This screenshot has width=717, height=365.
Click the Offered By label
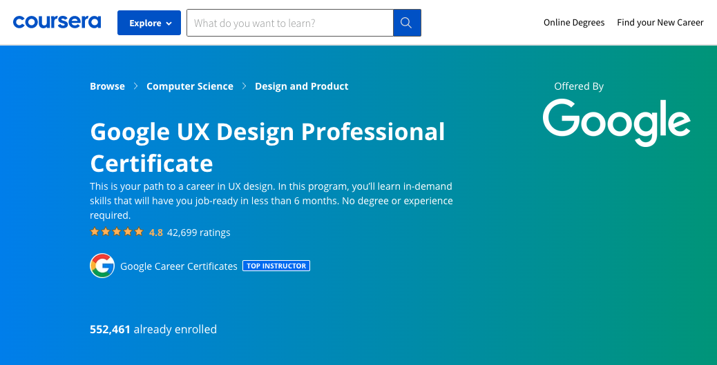point(579,86)
